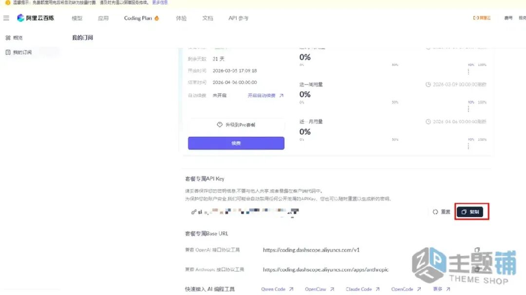Viewport: 526px width, 295px height.
Task: Open the Qwen Code link
Action: (273, 289)
